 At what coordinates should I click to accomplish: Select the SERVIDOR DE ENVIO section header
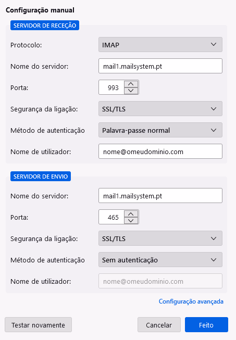pos(41,177)
